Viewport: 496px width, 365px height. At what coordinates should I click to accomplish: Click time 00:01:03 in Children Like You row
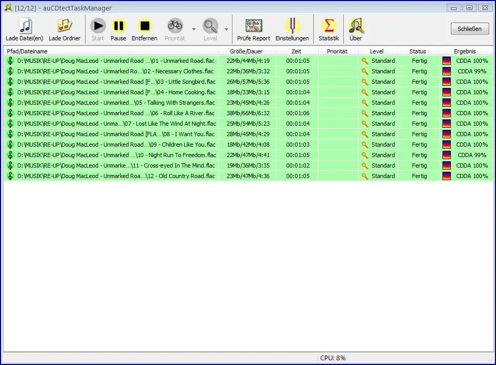298,145
